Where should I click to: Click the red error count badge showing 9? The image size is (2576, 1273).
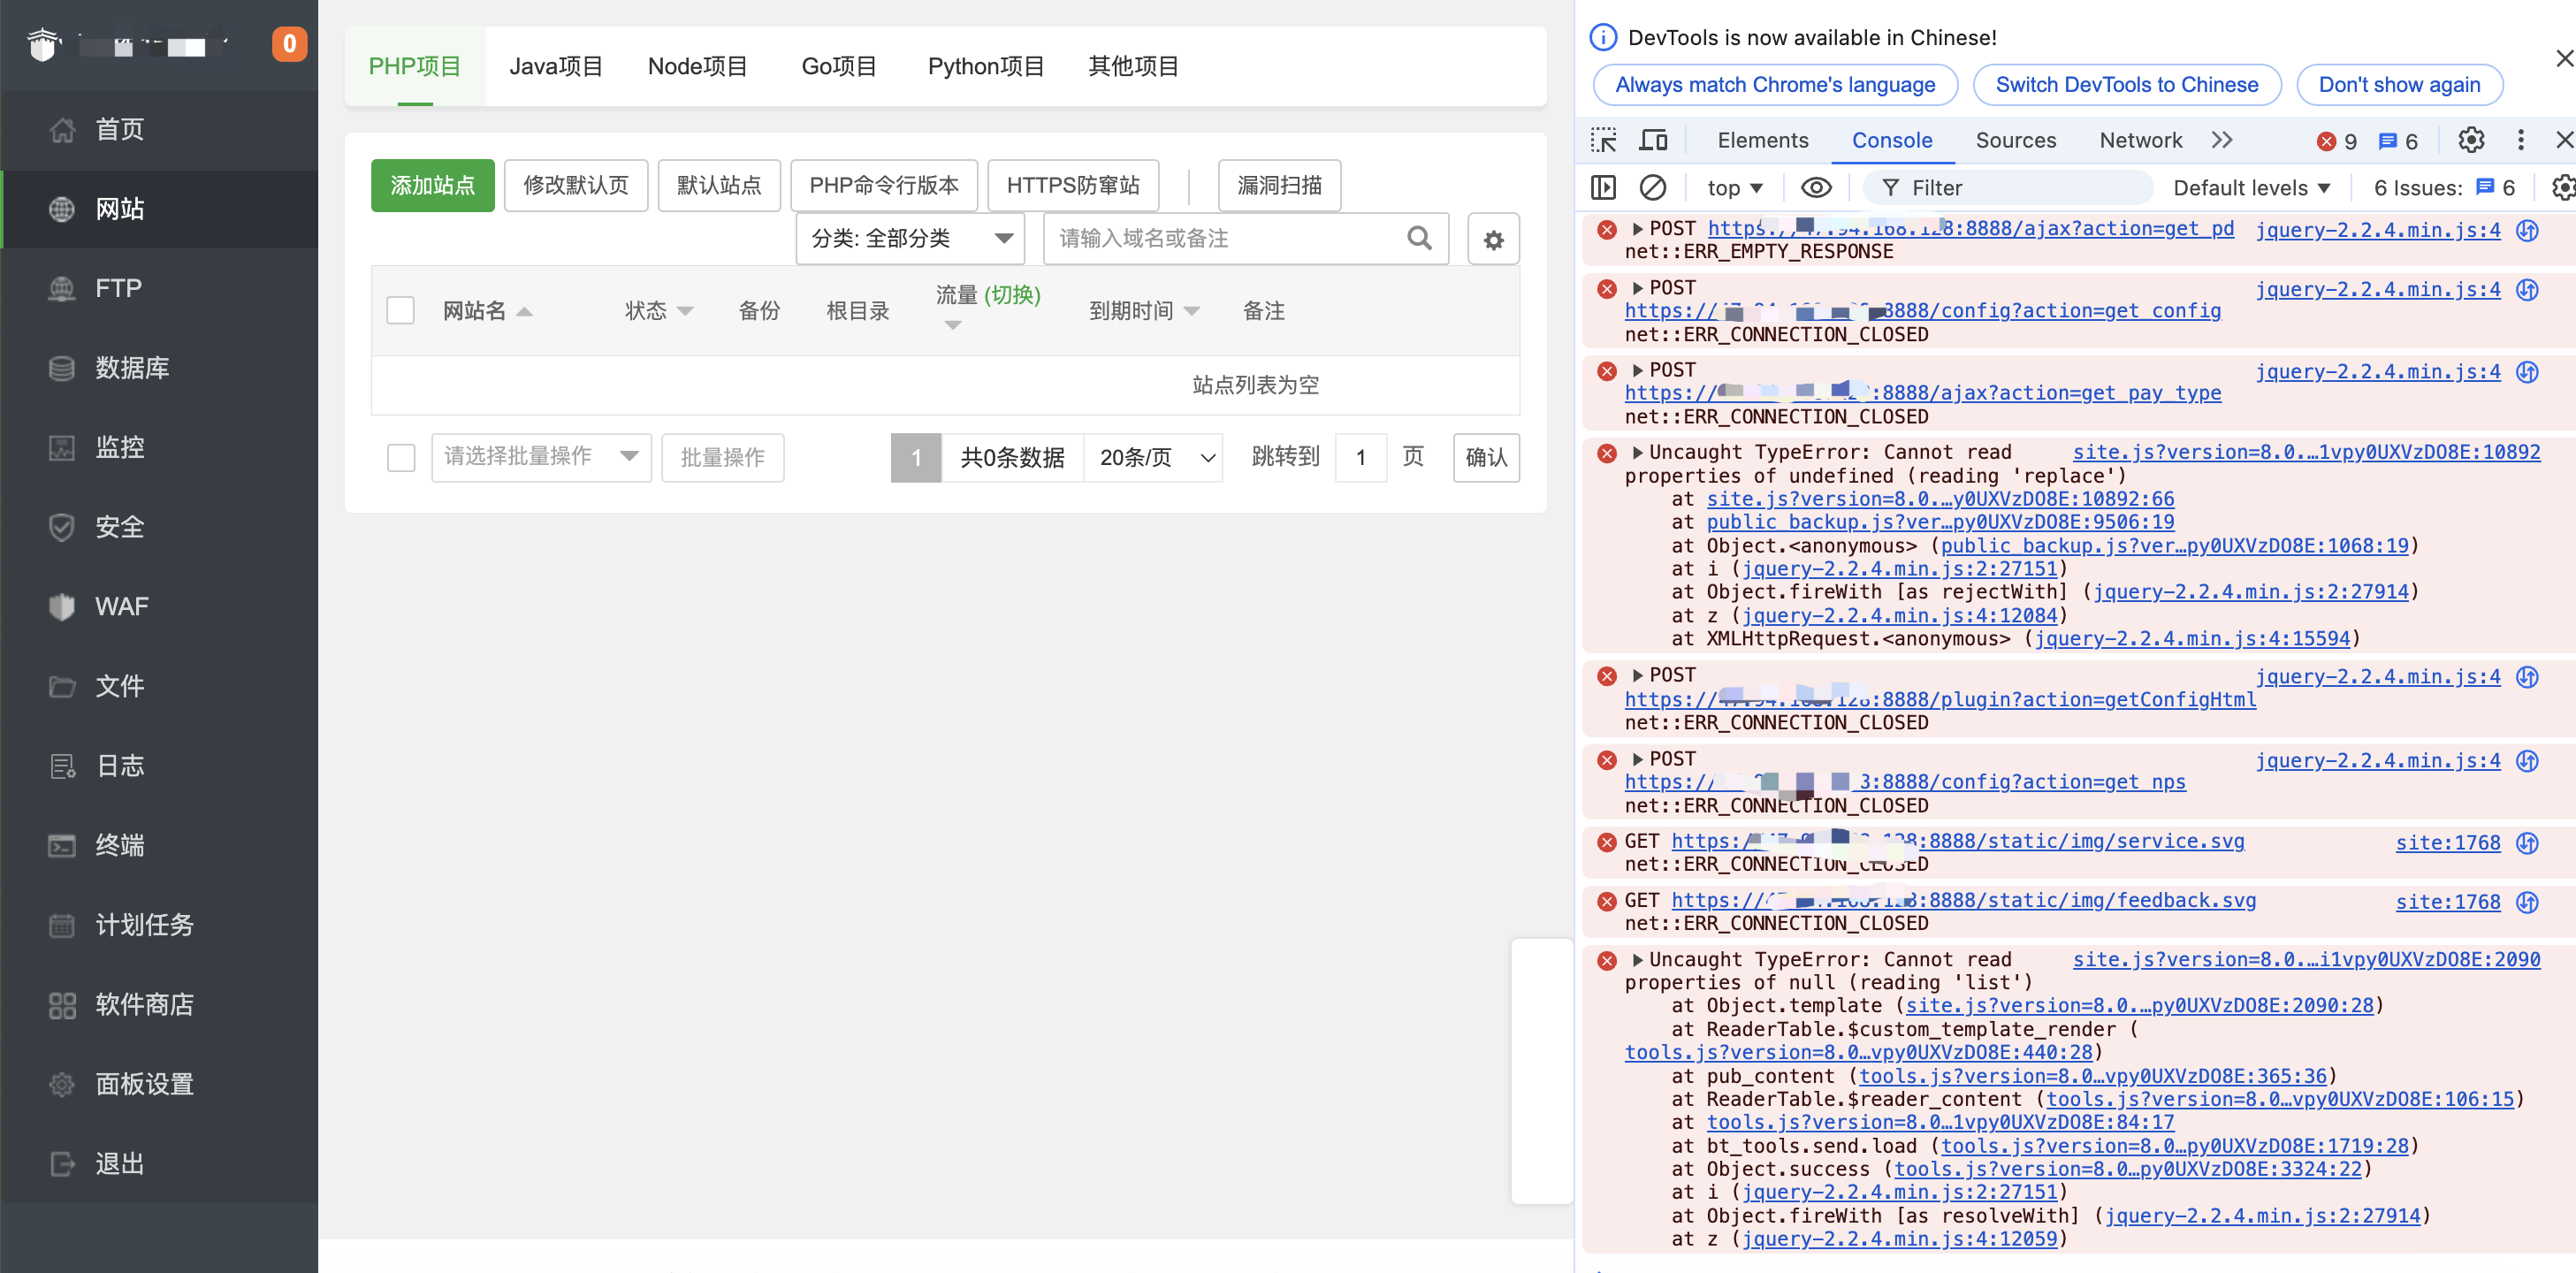coord(2337,142)
